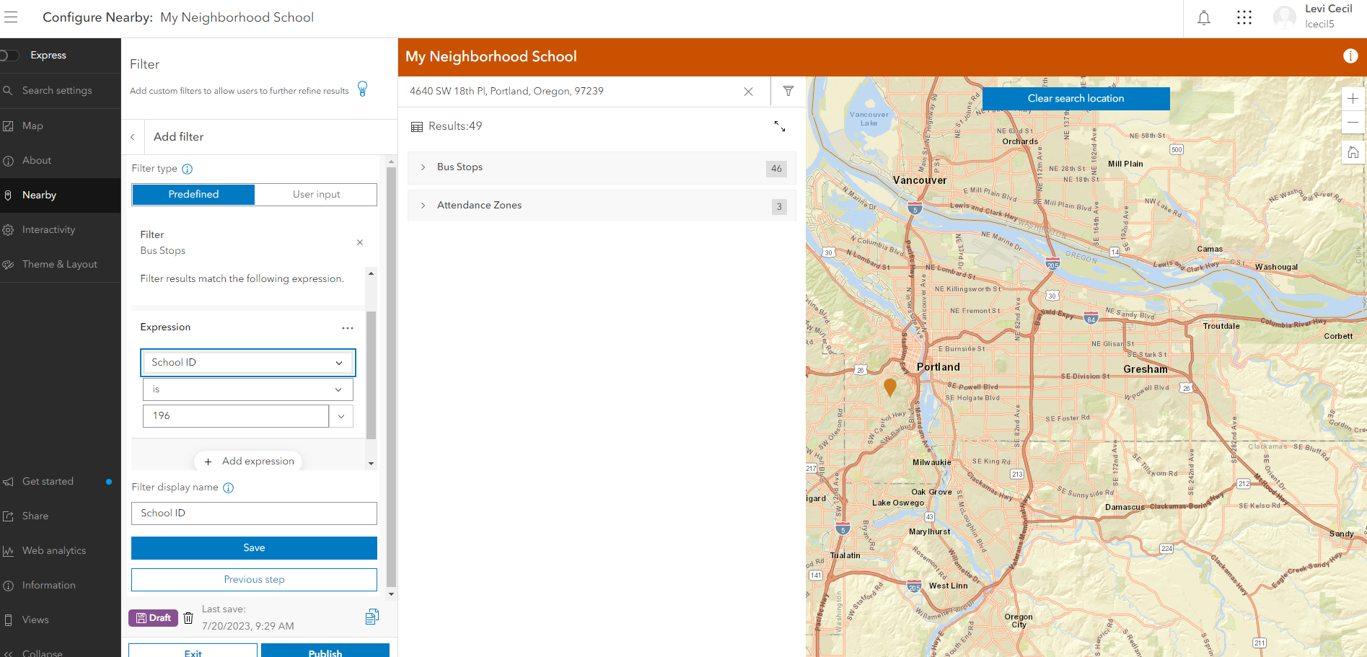1367x657 pixels.
Task: Delete the saved draft
Action: [x=188, y=617]
